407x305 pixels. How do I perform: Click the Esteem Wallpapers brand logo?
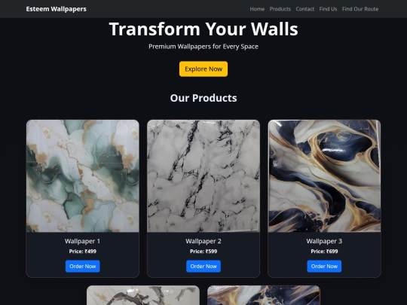56,9
